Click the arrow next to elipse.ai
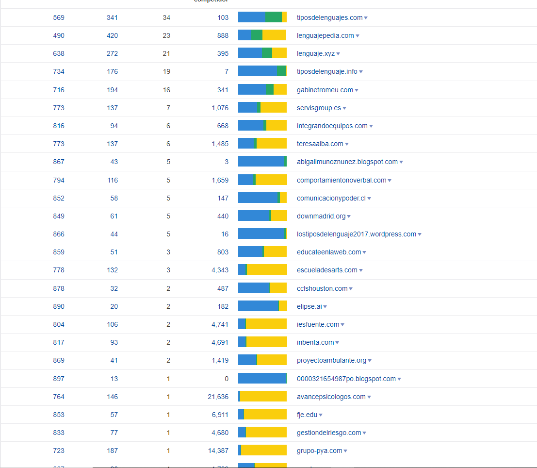Viewport: 537px width, 468px height. point(325,307)
